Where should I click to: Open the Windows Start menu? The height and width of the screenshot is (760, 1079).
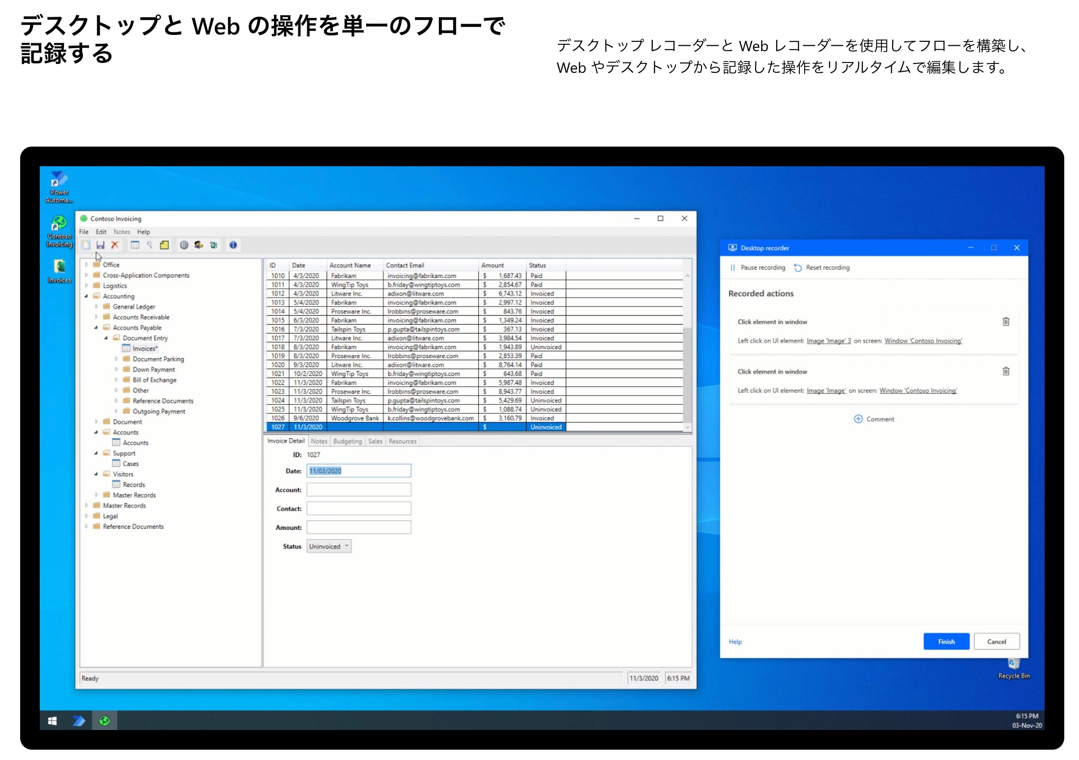point(53,721)
